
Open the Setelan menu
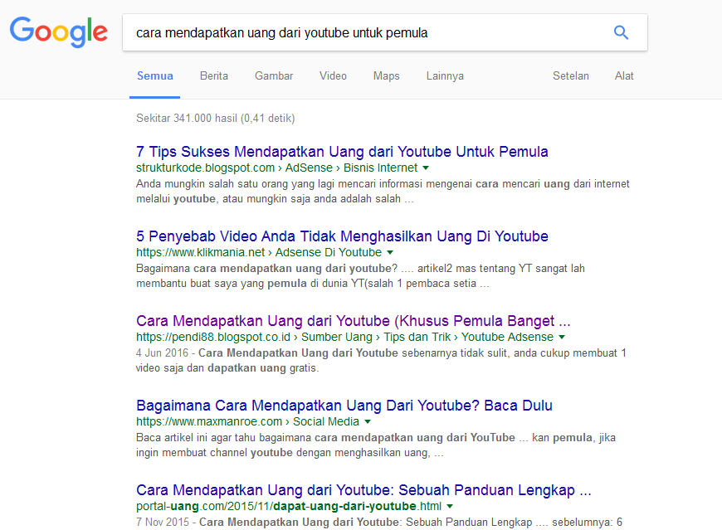(570, 76)
